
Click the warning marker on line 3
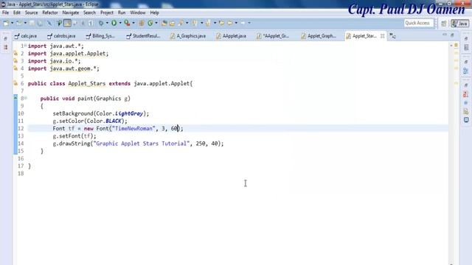point(15,61)
